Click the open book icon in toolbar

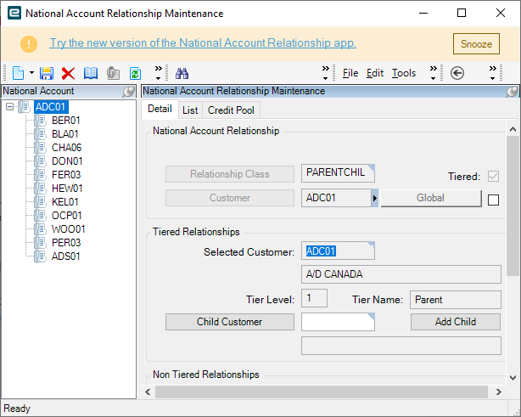[91, 73]
